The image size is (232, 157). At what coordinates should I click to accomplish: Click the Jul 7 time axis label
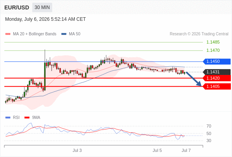(x=186, y=150)
